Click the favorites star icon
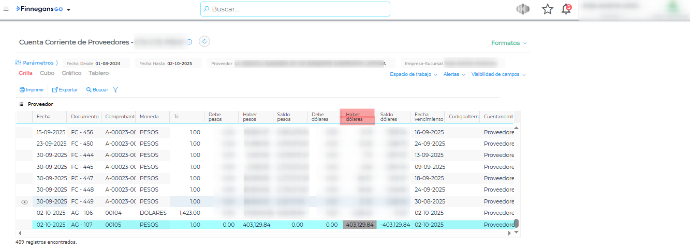This screenshot has height=252, width=690. (x=547, y=9)
